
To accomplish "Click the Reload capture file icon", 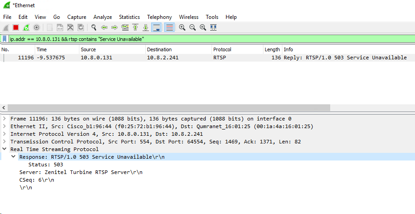I will (80, 27).
